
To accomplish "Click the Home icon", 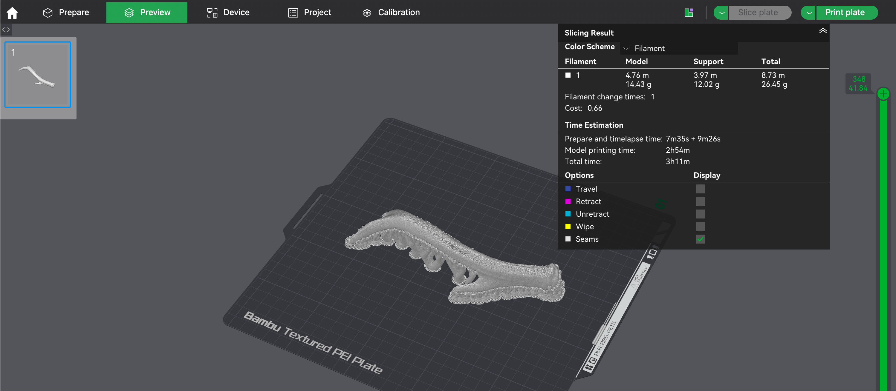I will pyautogui.click(x=13, y=12).
